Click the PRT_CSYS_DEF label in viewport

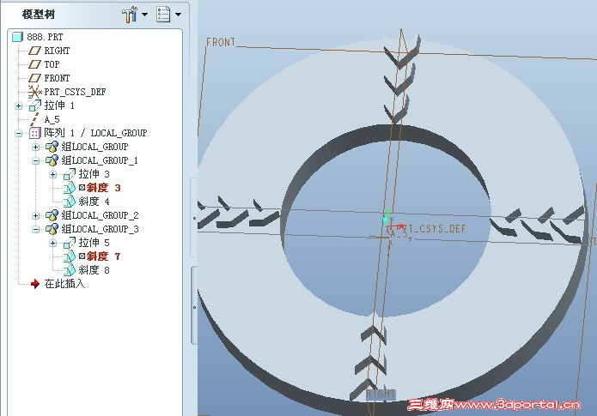coord(431,228)
